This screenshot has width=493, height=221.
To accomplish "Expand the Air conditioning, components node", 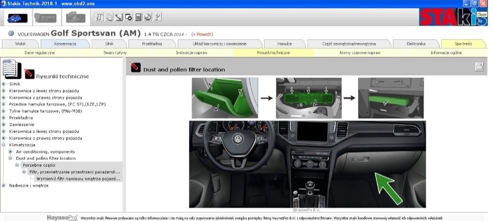I will (x=11, y=151).
